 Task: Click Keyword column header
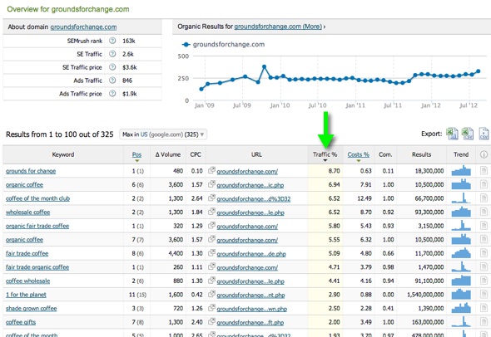click(x=63, y=154)
